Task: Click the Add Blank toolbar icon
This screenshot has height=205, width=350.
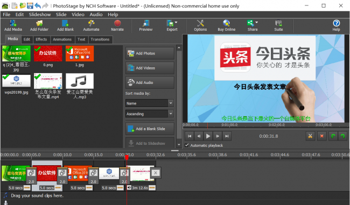Action: tap(65, 25)
